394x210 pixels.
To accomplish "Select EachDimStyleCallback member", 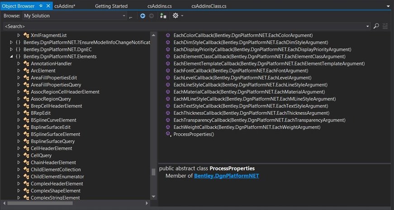I will click(251, 42).
